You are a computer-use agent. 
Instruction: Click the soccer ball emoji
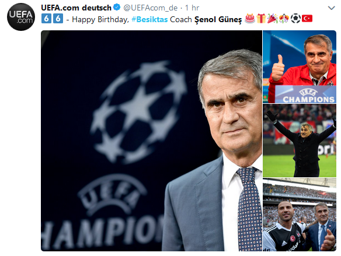[295, 19]
